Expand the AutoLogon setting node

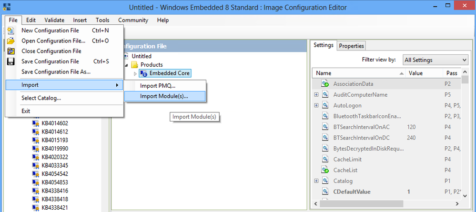pos(316,105)
